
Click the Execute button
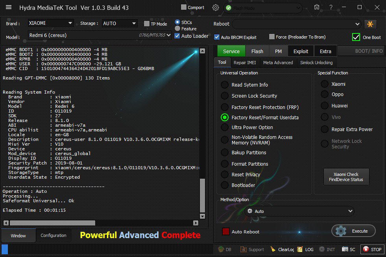[353, 231]
